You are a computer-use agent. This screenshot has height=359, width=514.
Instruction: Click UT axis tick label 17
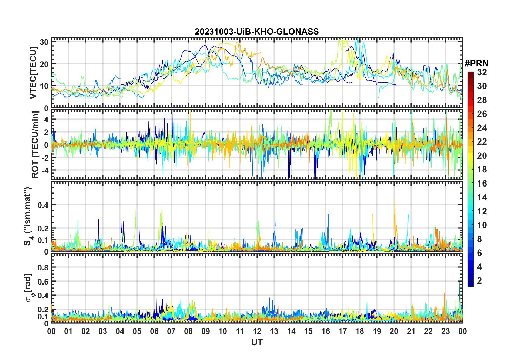tap(343, 331)
